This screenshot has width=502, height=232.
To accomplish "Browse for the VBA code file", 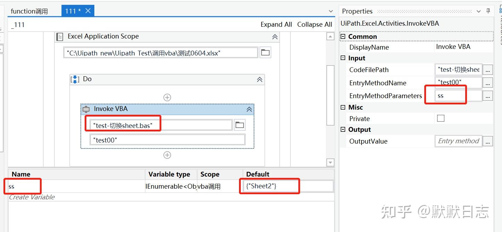I will [240, 124].
